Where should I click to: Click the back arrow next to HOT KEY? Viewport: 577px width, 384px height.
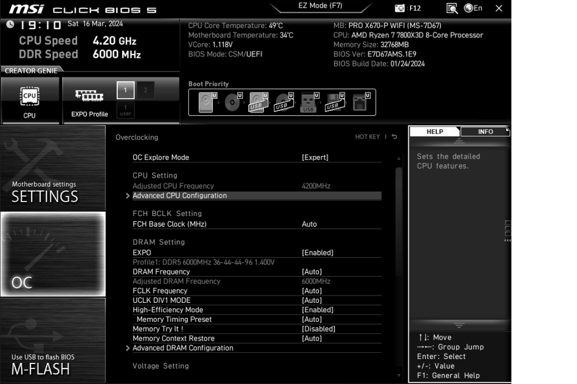coord(395,136)
